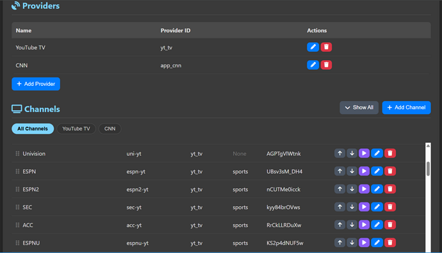
Task: Grab the ESPN row drag handle
Action: [17, 171]
